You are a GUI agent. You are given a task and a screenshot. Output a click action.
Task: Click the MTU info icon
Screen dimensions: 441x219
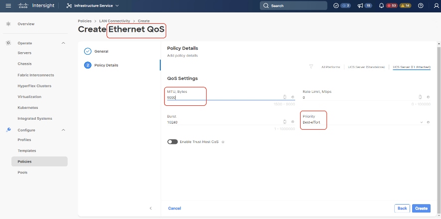[293, 97]
